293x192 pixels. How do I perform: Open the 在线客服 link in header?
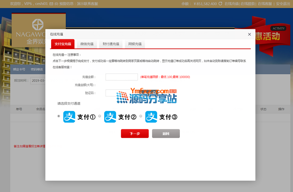265,4
